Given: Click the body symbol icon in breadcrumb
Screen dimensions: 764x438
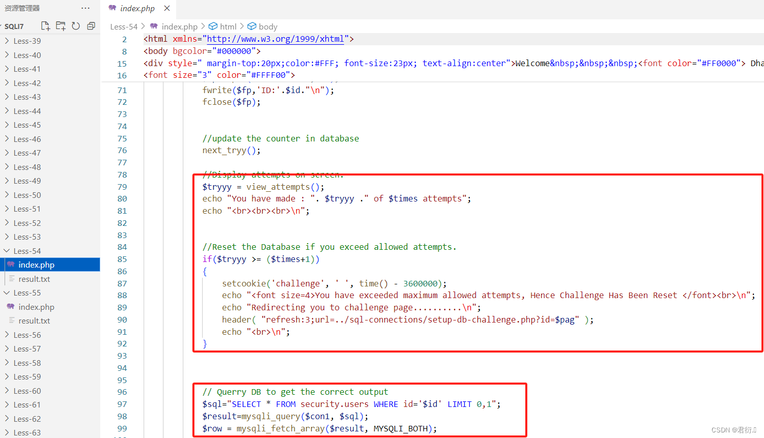Looking at the screenshot, I should [252, 26].
